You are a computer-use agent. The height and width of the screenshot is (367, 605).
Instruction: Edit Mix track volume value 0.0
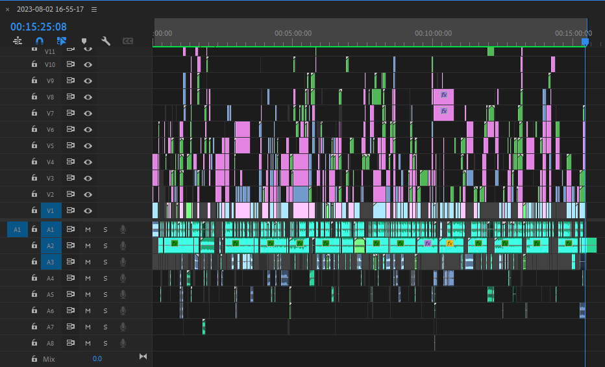coord(97,359)
